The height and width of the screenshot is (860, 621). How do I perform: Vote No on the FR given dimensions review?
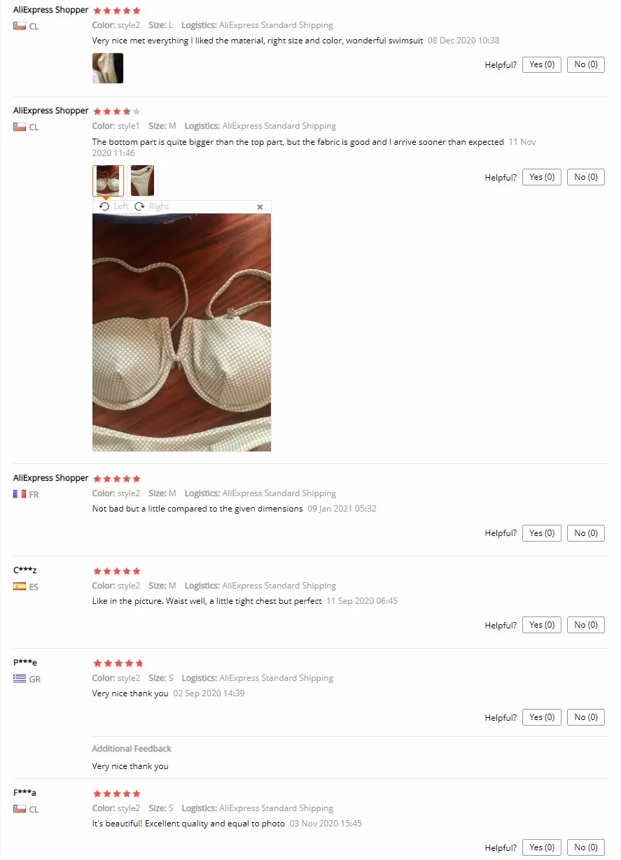pos(586,533)
